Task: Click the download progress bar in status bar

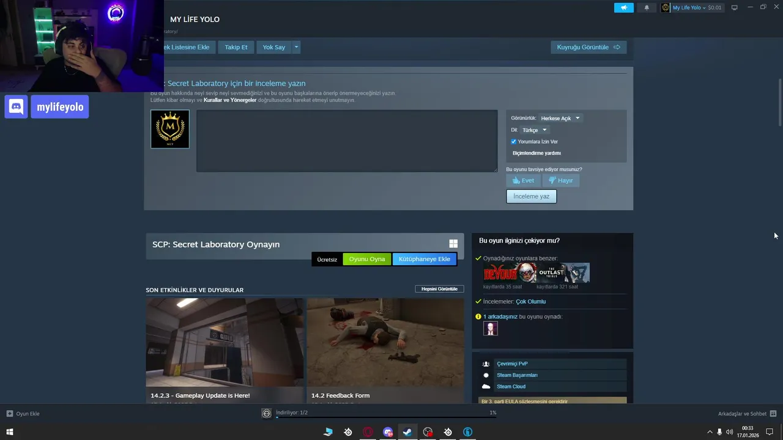Action: [x=386, y=417]
